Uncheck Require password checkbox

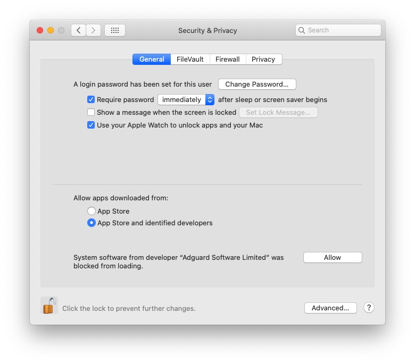click(91, 99)
